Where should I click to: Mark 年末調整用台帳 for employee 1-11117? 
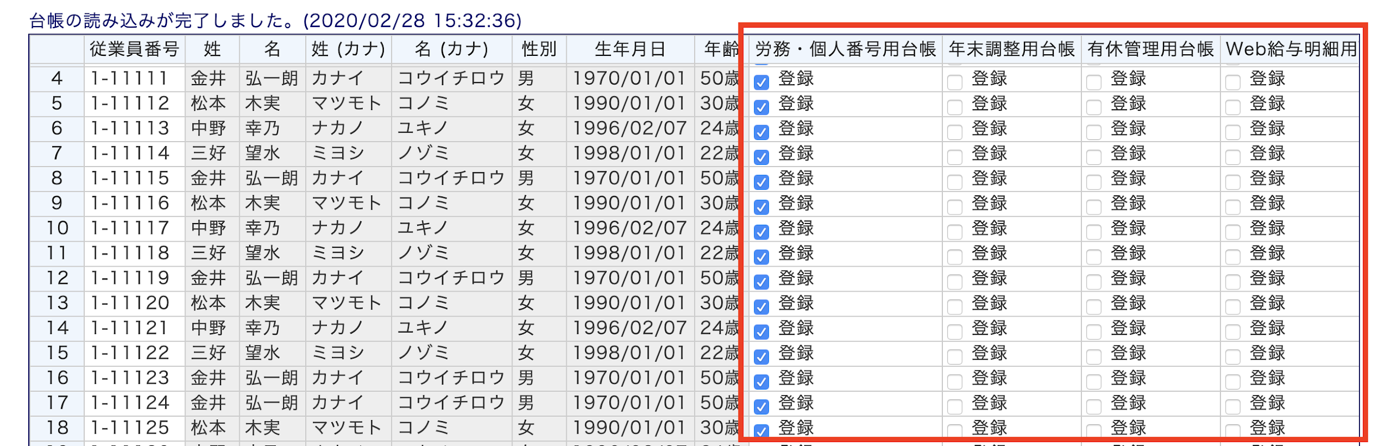coord(955,232)
